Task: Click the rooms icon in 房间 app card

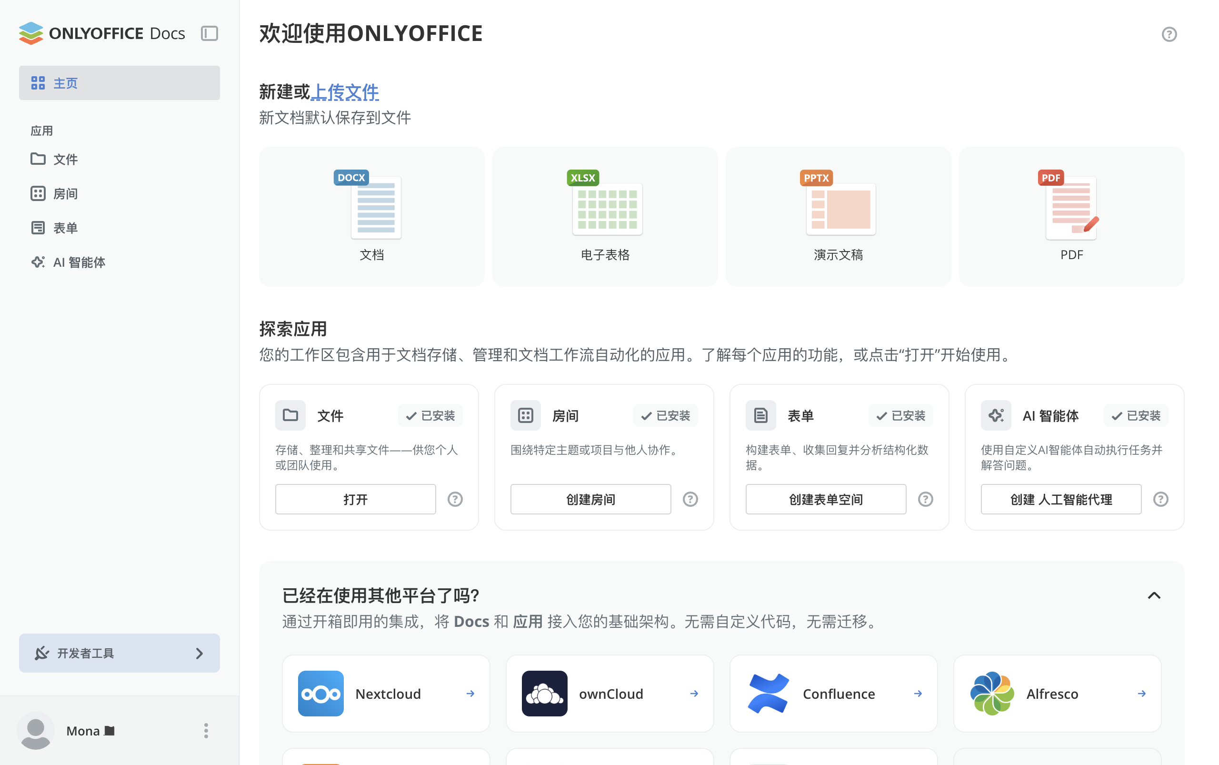Action: point(526,415)
